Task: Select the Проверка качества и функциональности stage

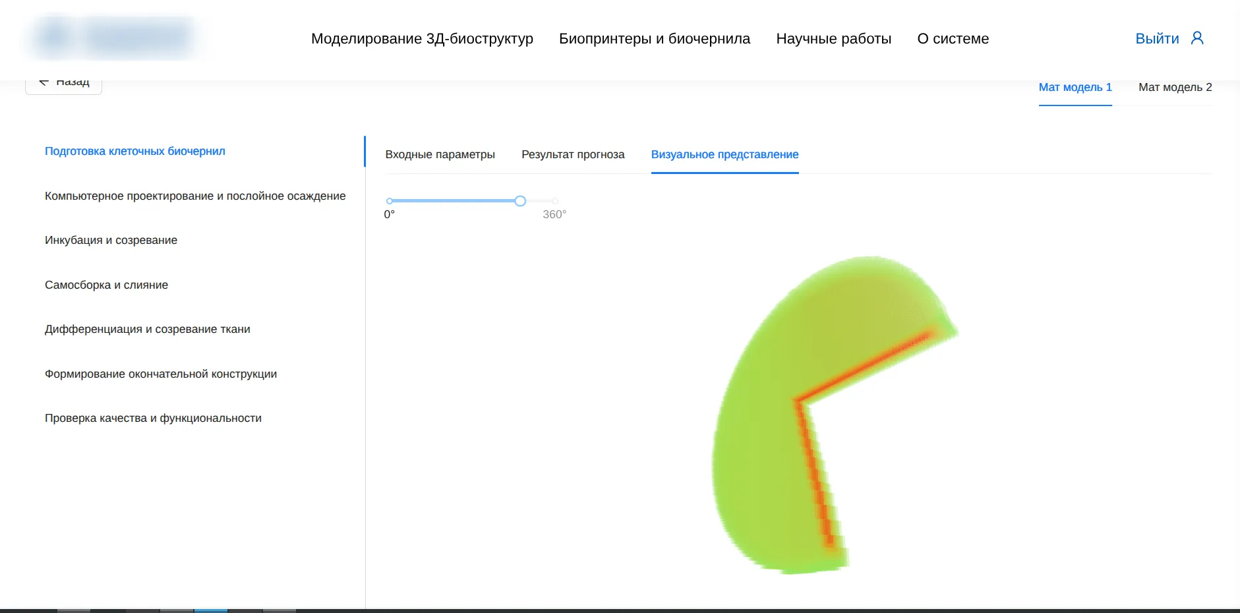Action: [x=153, y=417]
